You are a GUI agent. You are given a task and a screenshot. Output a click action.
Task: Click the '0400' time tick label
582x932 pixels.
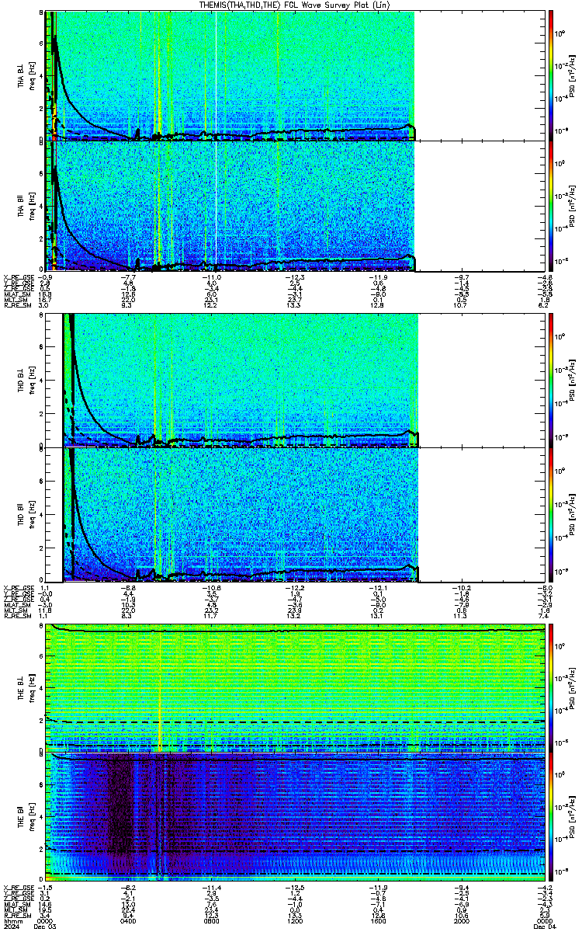point(129,921)
